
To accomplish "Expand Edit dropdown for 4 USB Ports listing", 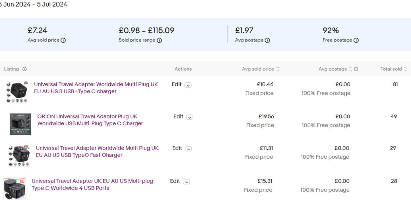I will (186, 182).
